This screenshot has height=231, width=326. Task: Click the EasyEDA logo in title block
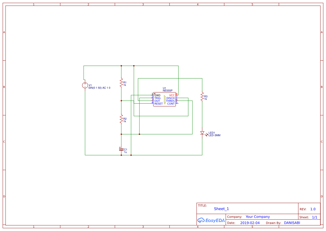[211, 220]
